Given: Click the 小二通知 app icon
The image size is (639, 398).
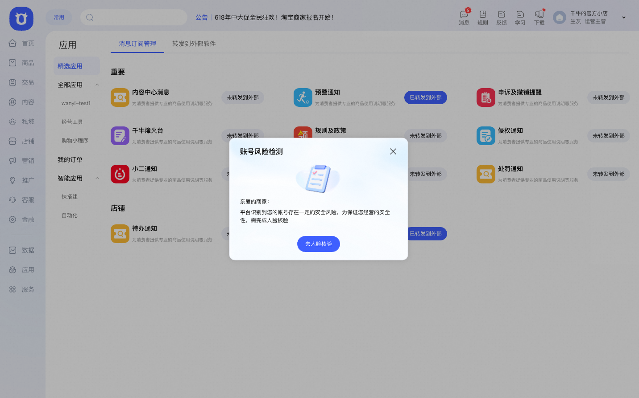Looking at the screenshot, I should 120,174.
